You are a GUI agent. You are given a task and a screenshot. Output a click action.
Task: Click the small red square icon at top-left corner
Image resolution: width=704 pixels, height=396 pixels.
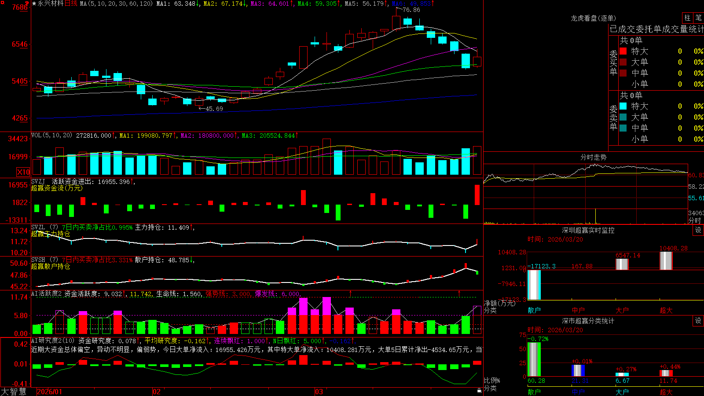point(2,3)
